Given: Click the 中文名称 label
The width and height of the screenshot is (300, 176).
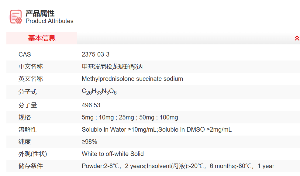Looking at the screenshot, I should [31, 67].
